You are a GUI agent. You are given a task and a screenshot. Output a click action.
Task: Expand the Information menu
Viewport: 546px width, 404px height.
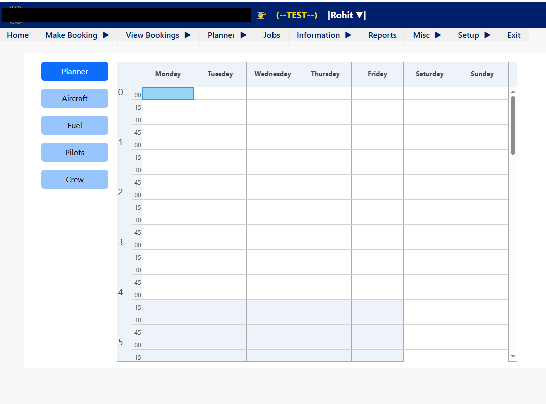pos(324,35)
